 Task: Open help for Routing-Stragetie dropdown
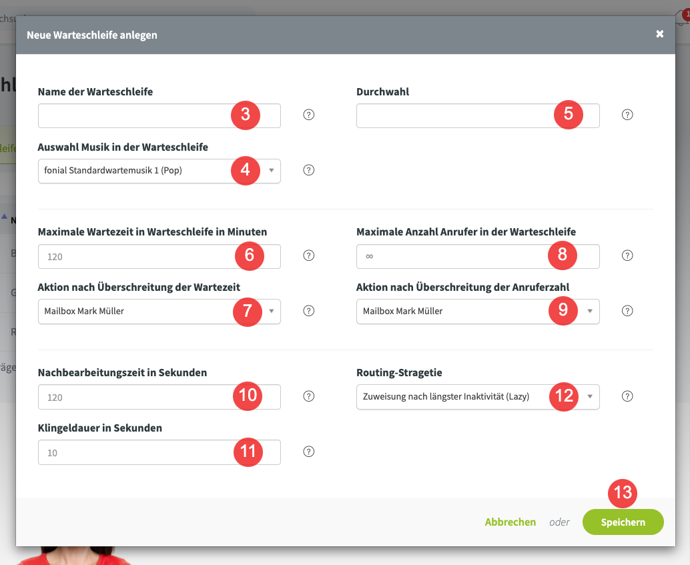(627, 396)
